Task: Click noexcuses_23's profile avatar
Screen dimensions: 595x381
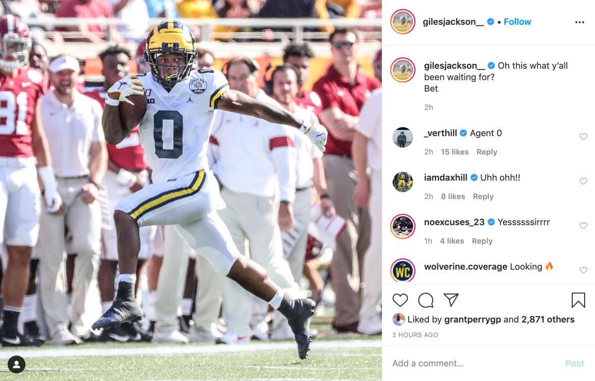Action: point(402,226)
